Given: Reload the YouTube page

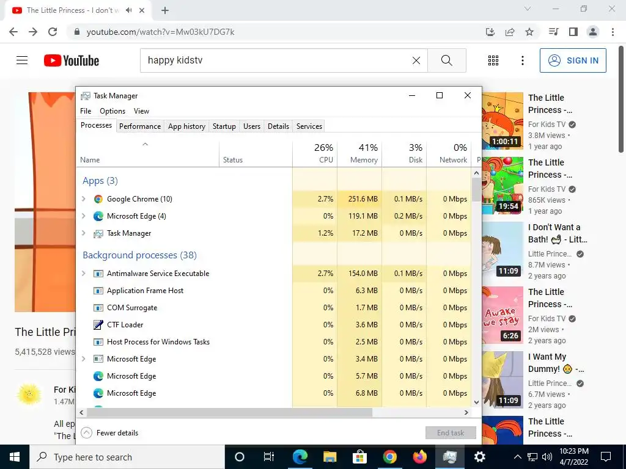Looking at the screenshot, I should click(x=53, y=32).
